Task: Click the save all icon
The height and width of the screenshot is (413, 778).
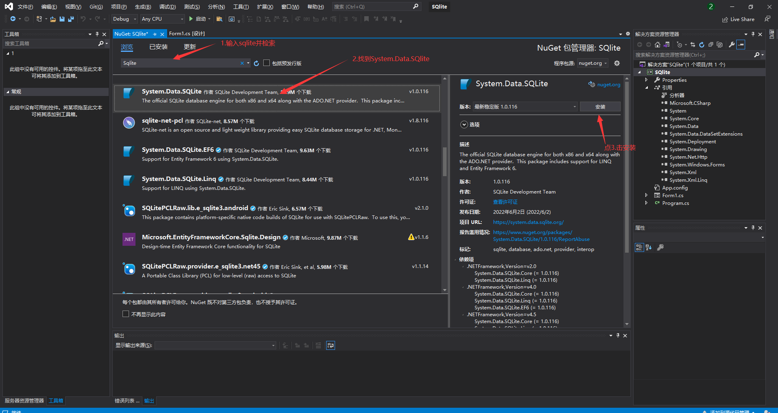Action: coord(71,19)
